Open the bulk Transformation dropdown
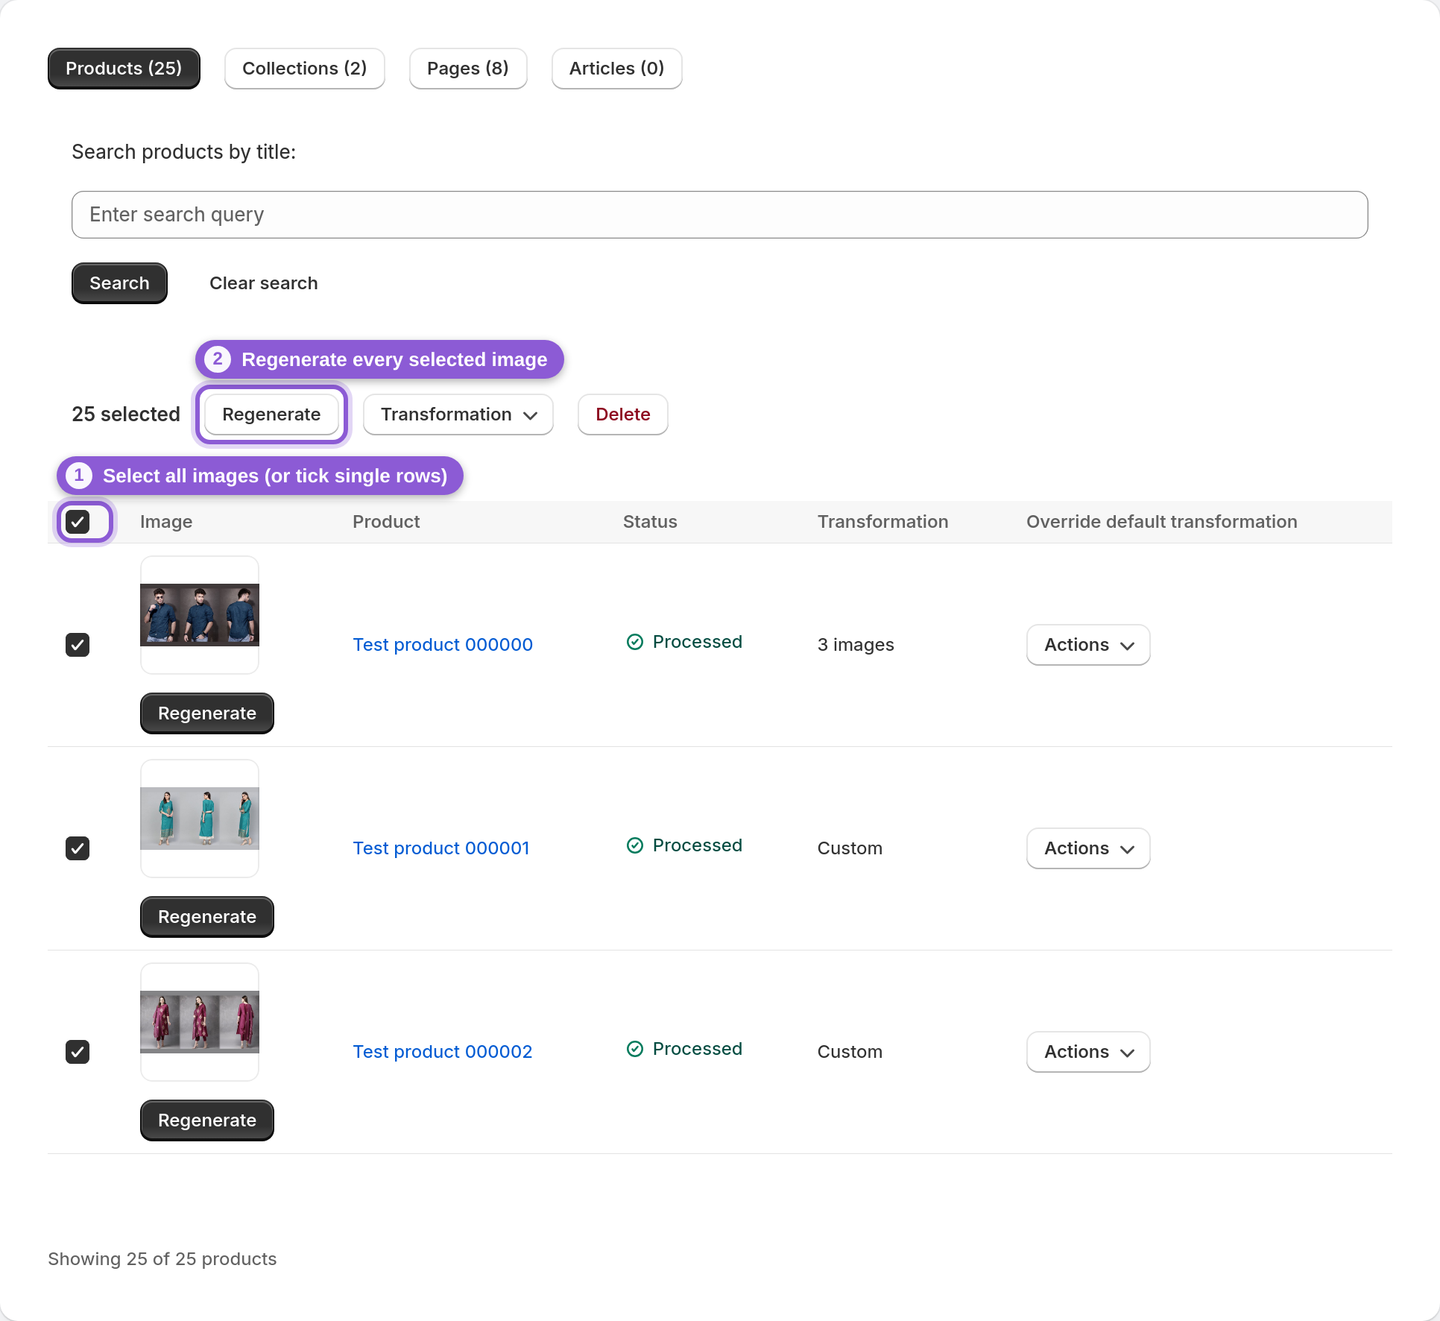The width and height of the screenshot is (1440, 1321). [458, 414]
